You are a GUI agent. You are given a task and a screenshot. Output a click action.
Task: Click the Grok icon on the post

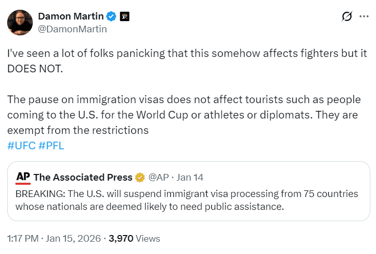click(347, 16)
